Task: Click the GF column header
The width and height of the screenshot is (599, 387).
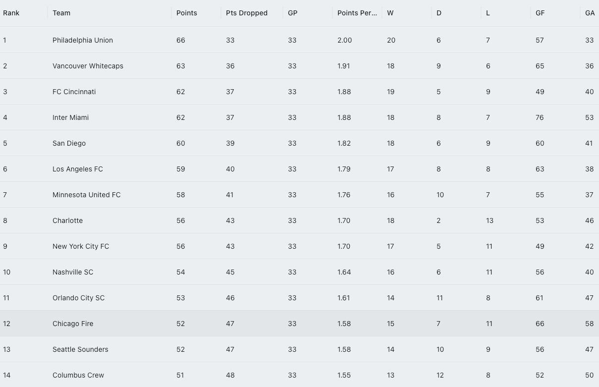Action: 540,13
